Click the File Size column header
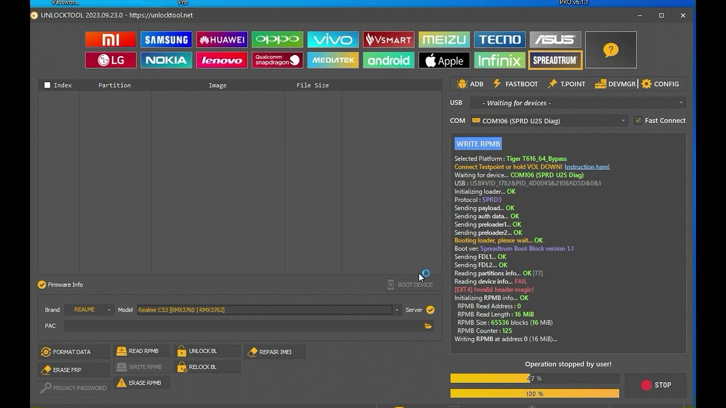Image resolution: width=726 pixels, height=408 pixels. 313,85
